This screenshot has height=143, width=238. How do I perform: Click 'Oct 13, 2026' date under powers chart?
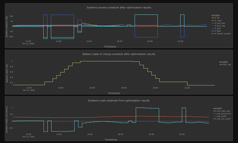(28, 44)
